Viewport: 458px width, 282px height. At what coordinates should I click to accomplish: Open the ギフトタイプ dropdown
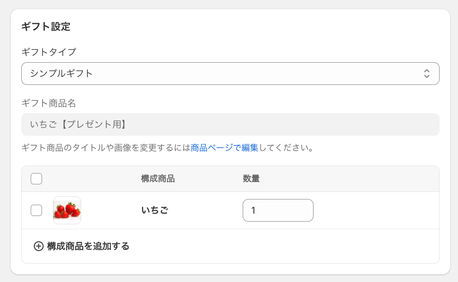(x=230, y=74)
